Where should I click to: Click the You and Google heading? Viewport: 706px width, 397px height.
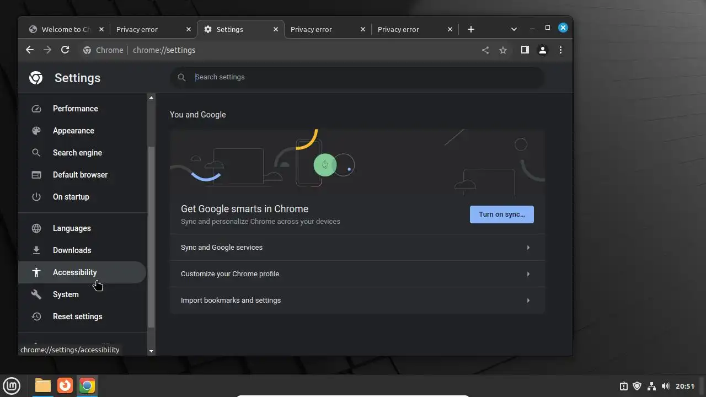[x=198, y=115]
